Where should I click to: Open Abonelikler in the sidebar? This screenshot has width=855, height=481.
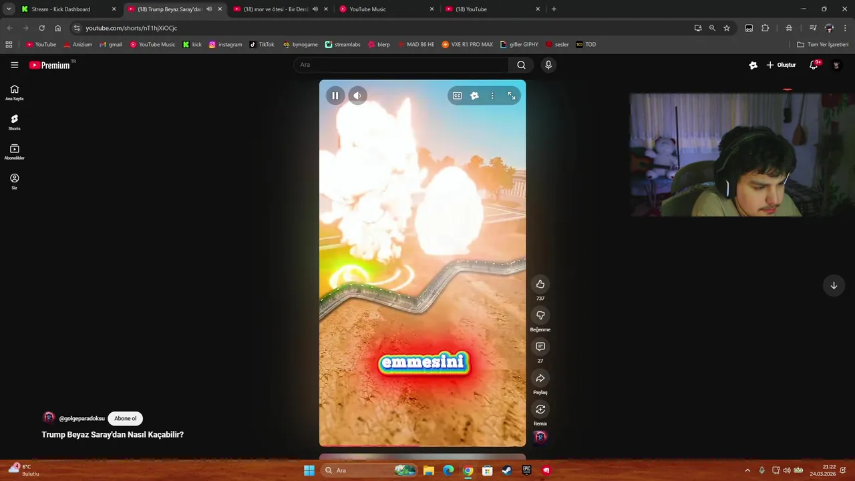click(14, 152)
